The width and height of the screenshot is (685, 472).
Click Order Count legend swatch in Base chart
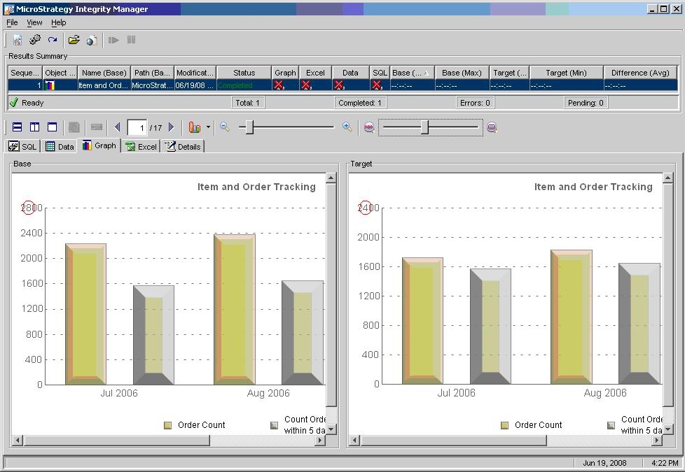pyautogui.click(x=168, y=425)
